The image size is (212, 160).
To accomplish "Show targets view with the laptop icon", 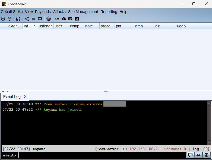I will point(40,19).
